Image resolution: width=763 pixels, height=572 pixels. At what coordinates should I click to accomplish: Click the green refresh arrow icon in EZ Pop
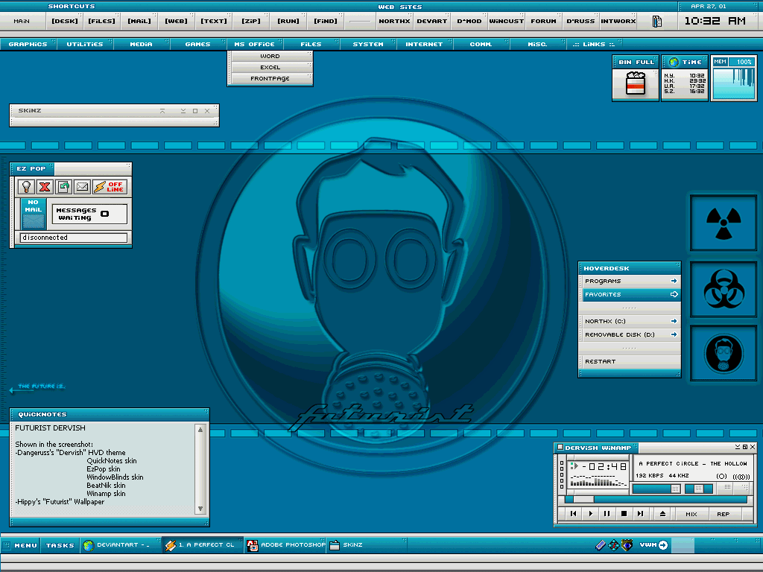pos(63,187)
